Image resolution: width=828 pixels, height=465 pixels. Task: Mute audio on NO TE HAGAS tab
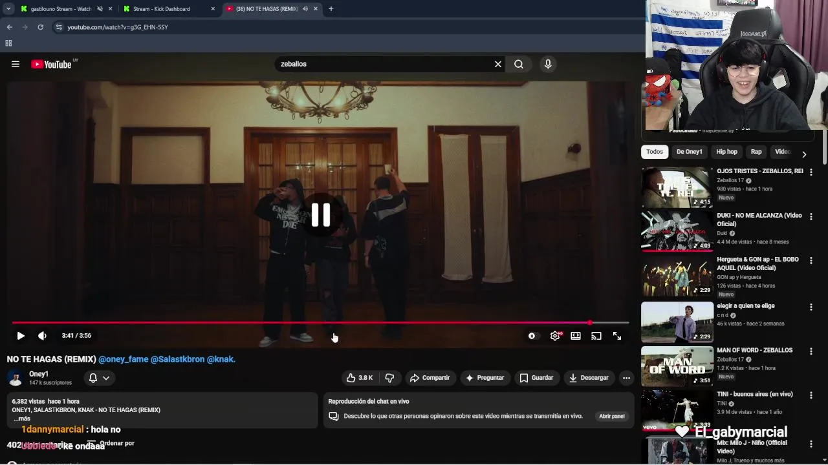coord(305,9)
